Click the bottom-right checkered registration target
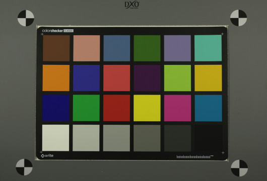Viewport: 267px width, 181px height. pyautogui.click(x=239, y=168)
